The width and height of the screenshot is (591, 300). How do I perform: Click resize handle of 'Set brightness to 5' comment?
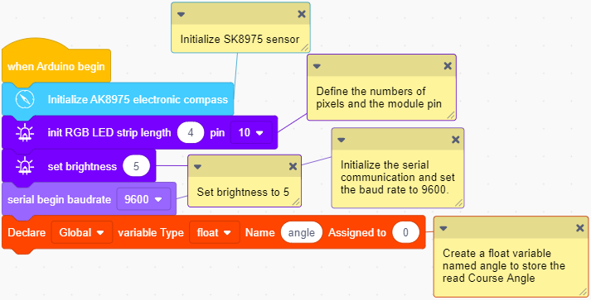(296, 202)
